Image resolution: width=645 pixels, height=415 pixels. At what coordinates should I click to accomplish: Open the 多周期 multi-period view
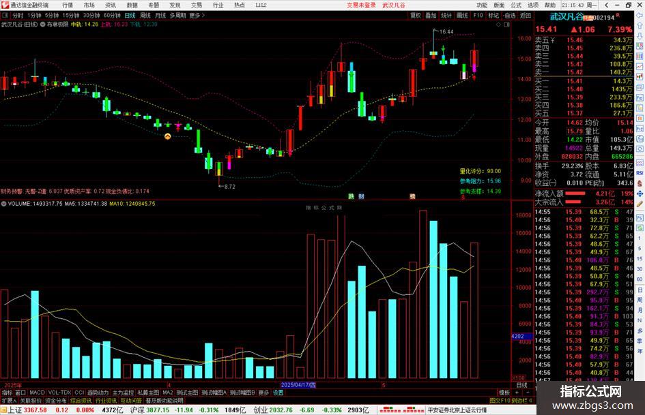click(x=177, y=16)
